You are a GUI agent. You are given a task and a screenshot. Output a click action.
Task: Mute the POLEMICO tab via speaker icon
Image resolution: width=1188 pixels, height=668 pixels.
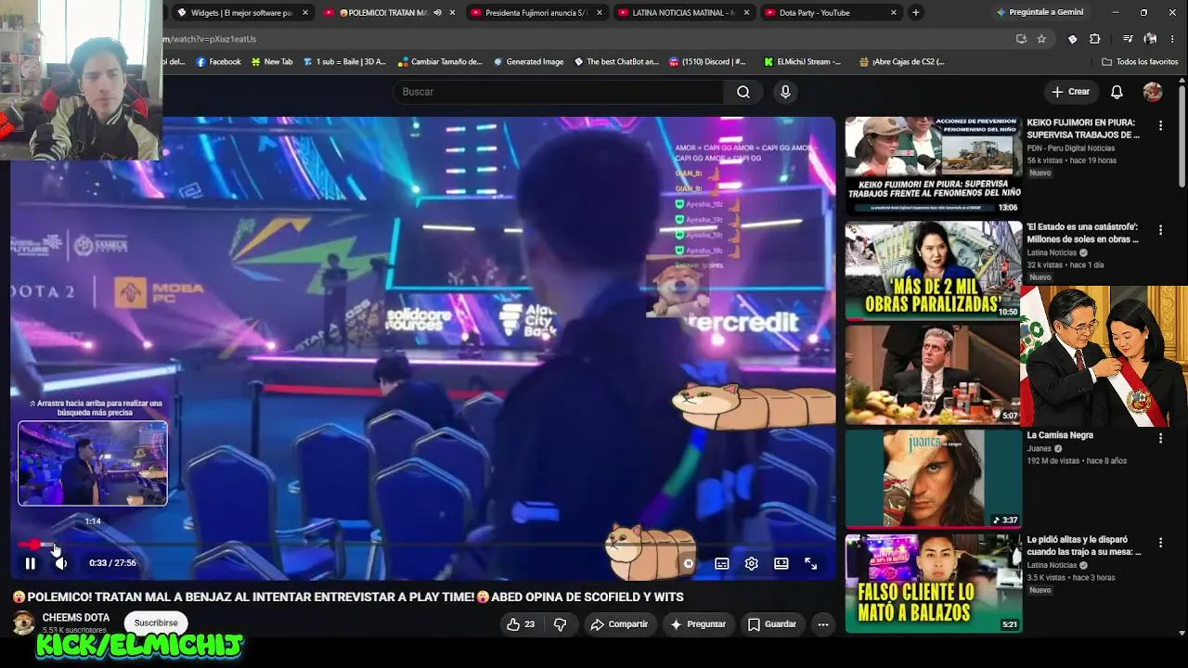[x=437, y=13]
